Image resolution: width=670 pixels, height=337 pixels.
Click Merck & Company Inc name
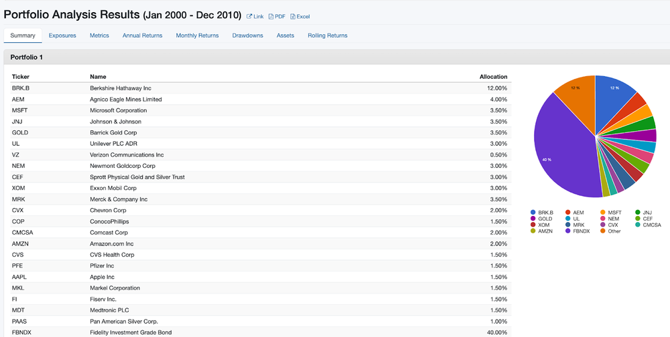coord(119,199)
